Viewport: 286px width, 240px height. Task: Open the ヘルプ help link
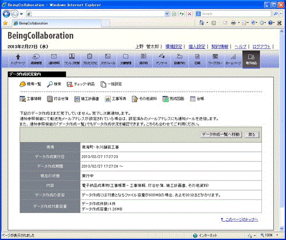pyautogui.click(x=241, y=46)
